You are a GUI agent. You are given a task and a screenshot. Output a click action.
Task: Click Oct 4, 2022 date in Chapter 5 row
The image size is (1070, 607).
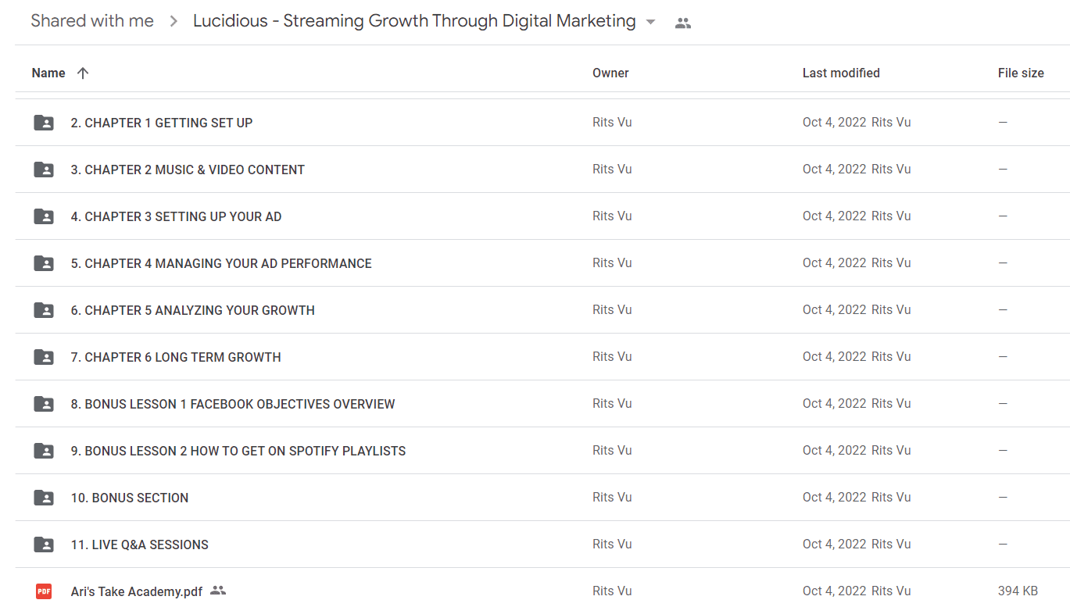835,309
